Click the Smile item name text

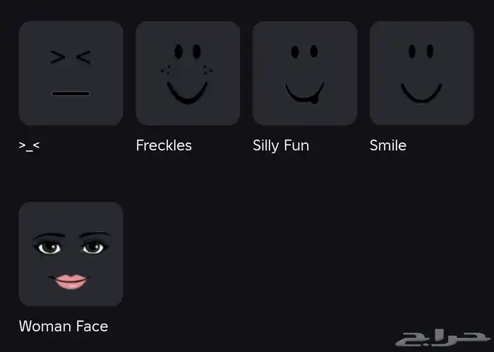tap(388, 145)
